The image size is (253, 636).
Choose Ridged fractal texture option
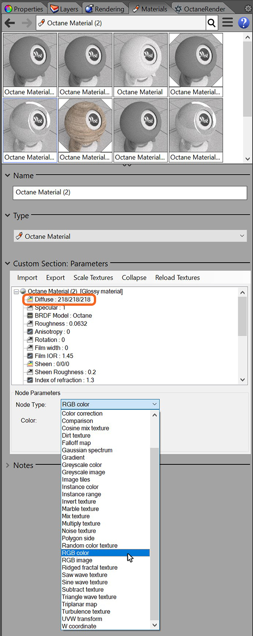tap(90, 567)
